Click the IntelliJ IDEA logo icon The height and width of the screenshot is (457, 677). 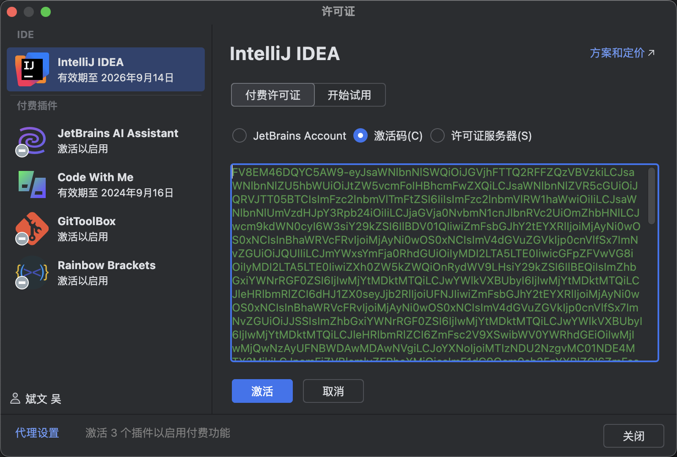[32, 69]
